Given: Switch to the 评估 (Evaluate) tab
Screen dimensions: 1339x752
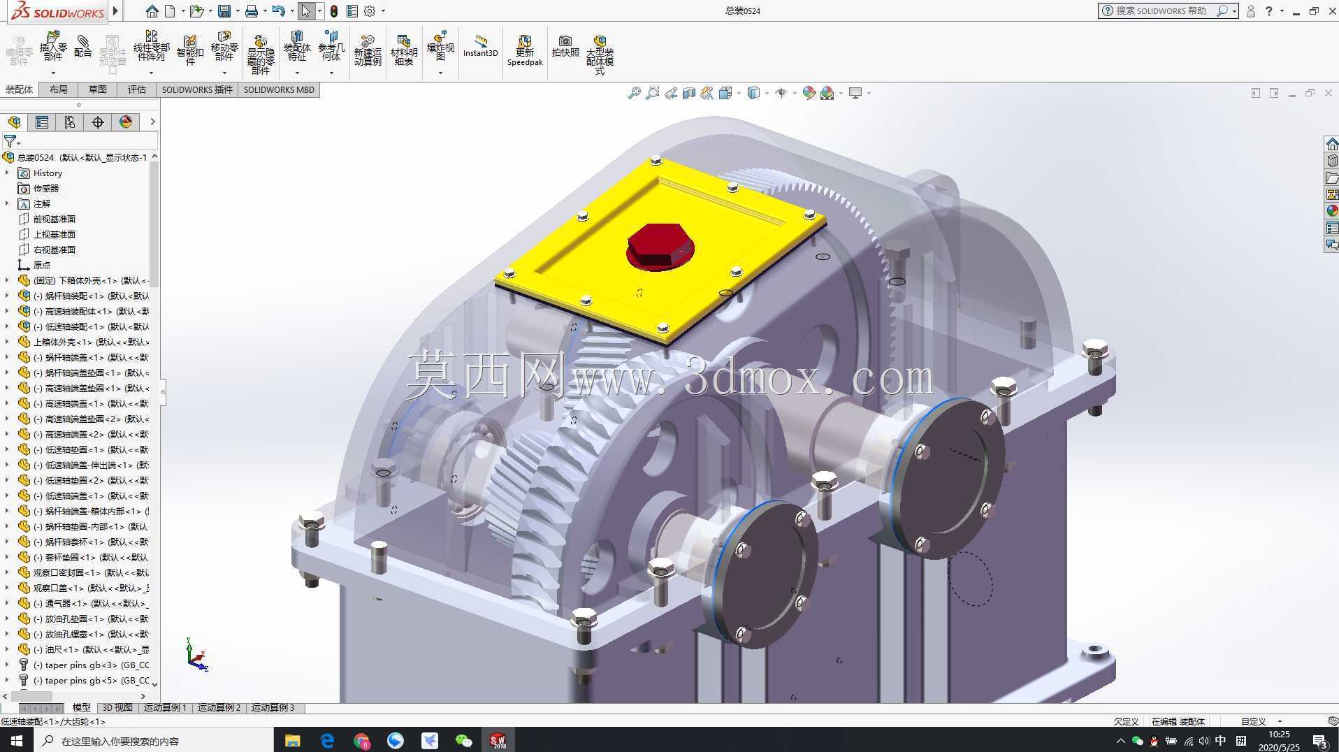Looking at the screenshot, I should tap(137, 89).
